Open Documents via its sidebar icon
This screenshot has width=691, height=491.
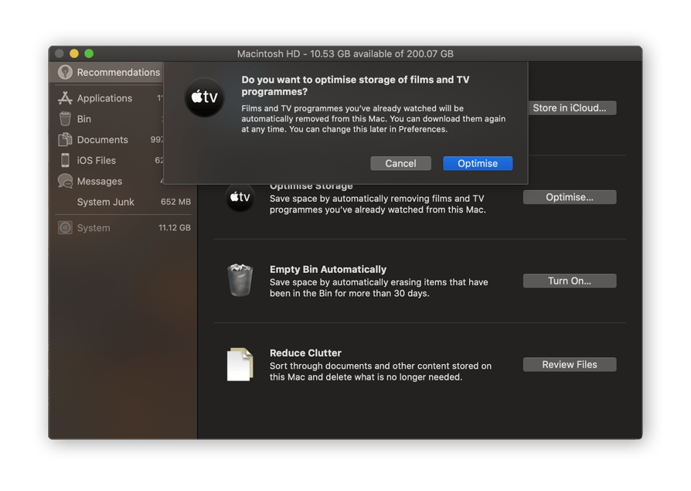pyautogui.click(x=66, y=139)
